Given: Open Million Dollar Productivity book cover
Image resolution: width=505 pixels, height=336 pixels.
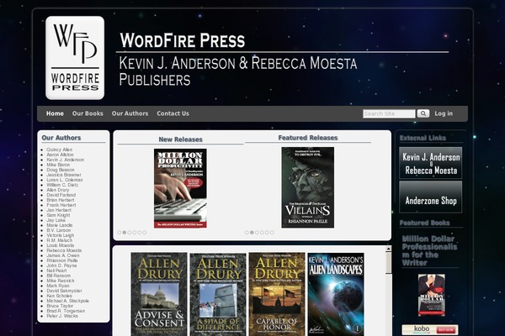Looking at the screenshot, I should tap(180, 188).
